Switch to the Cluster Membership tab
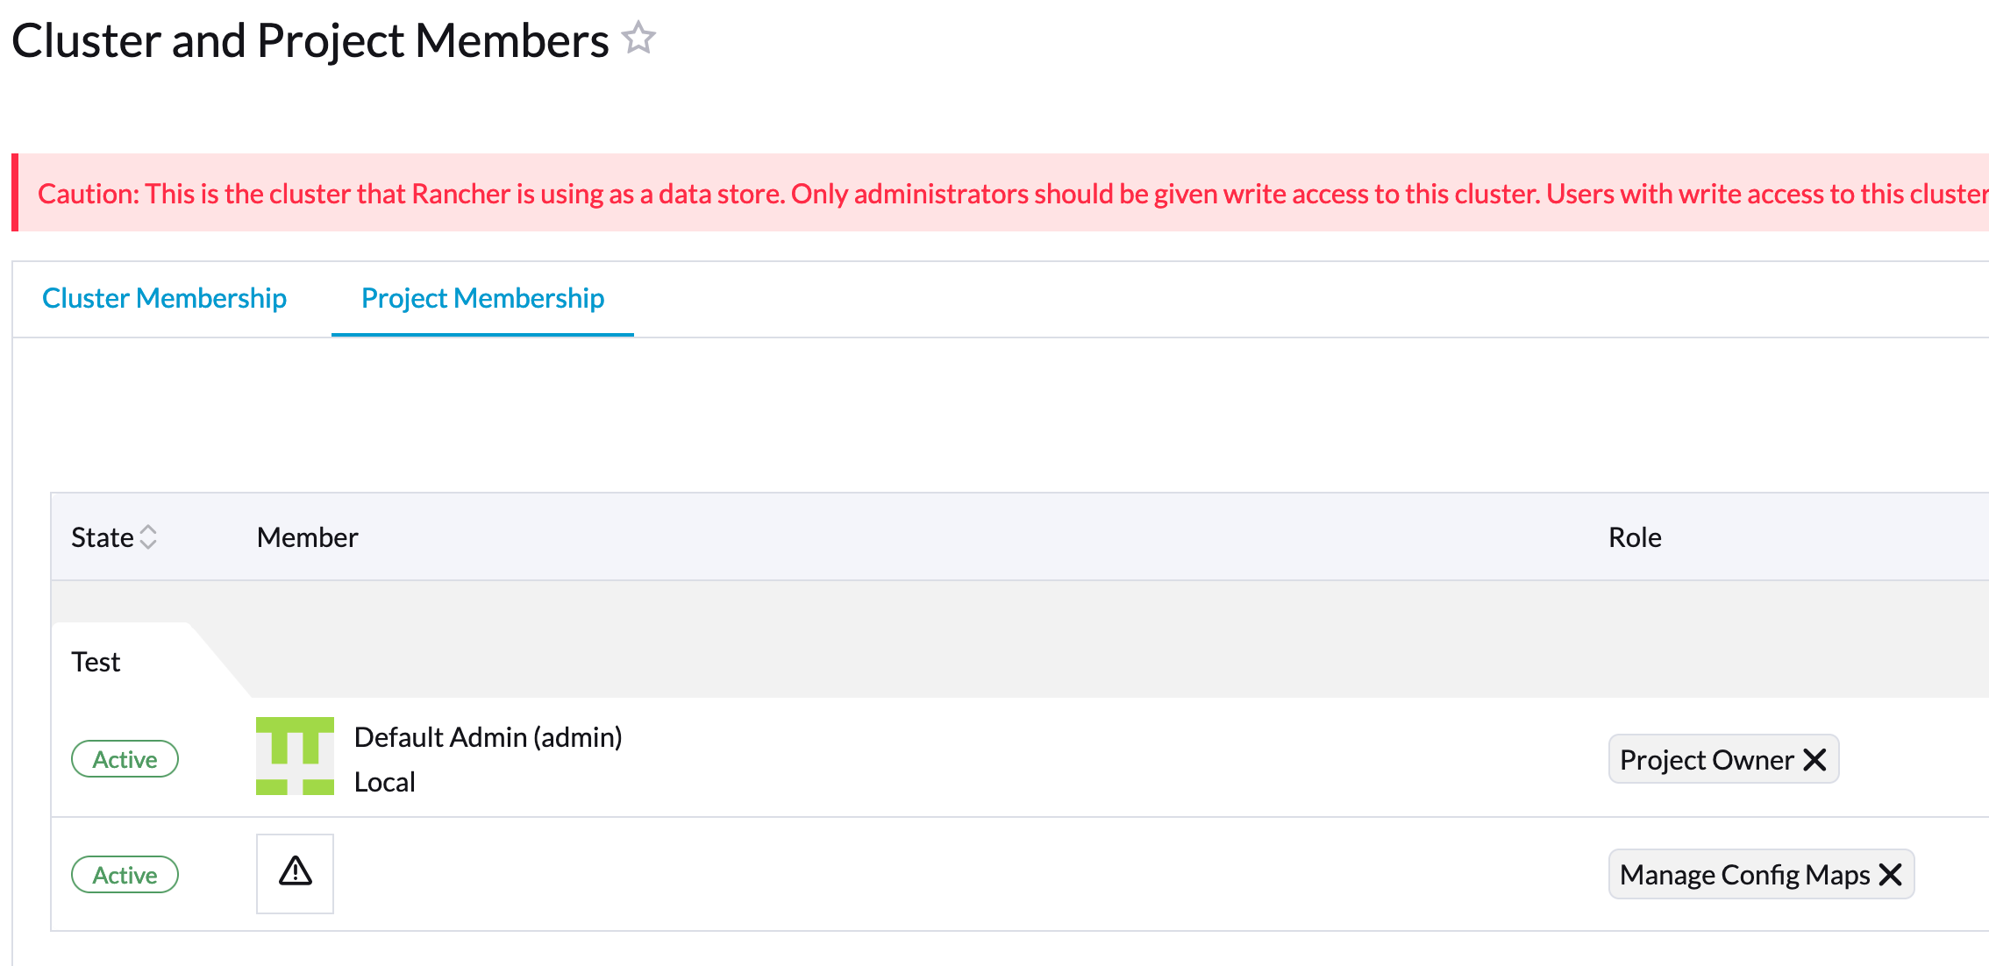Image resolution: width=1989 pixels, height=966 pixels. pos(163,298)
